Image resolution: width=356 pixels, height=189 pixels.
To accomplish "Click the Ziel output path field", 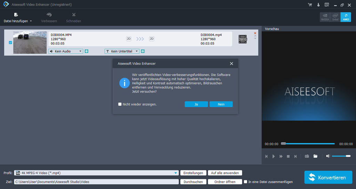I will point(96,182).
